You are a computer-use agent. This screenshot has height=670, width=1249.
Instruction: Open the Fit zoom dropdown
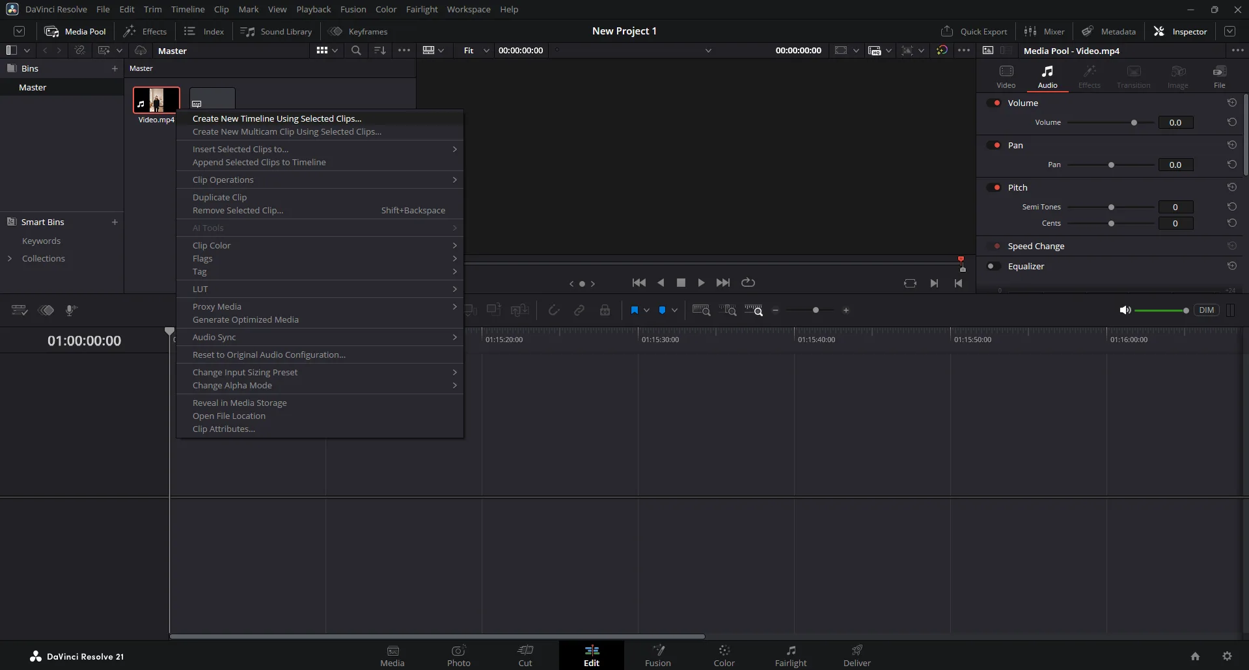click(x=476, y=50)
